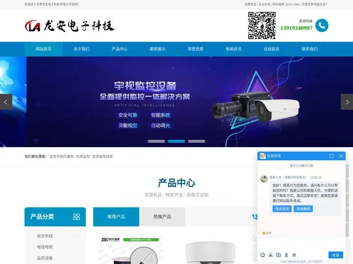Open 网站首页 in navigation bar
This screenshot has height=264, width=353.
(x=44, y=49)
